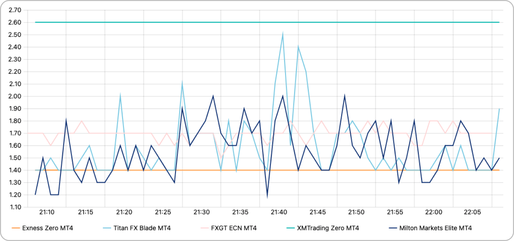
Task: Click the 2.70 y-axis label
Action: (15, 10)
